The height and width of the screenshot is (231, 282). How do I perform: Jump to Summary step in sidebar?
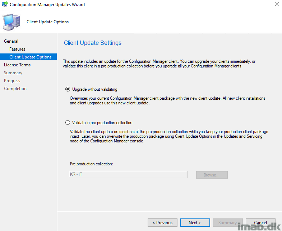[x=13, y=73]
